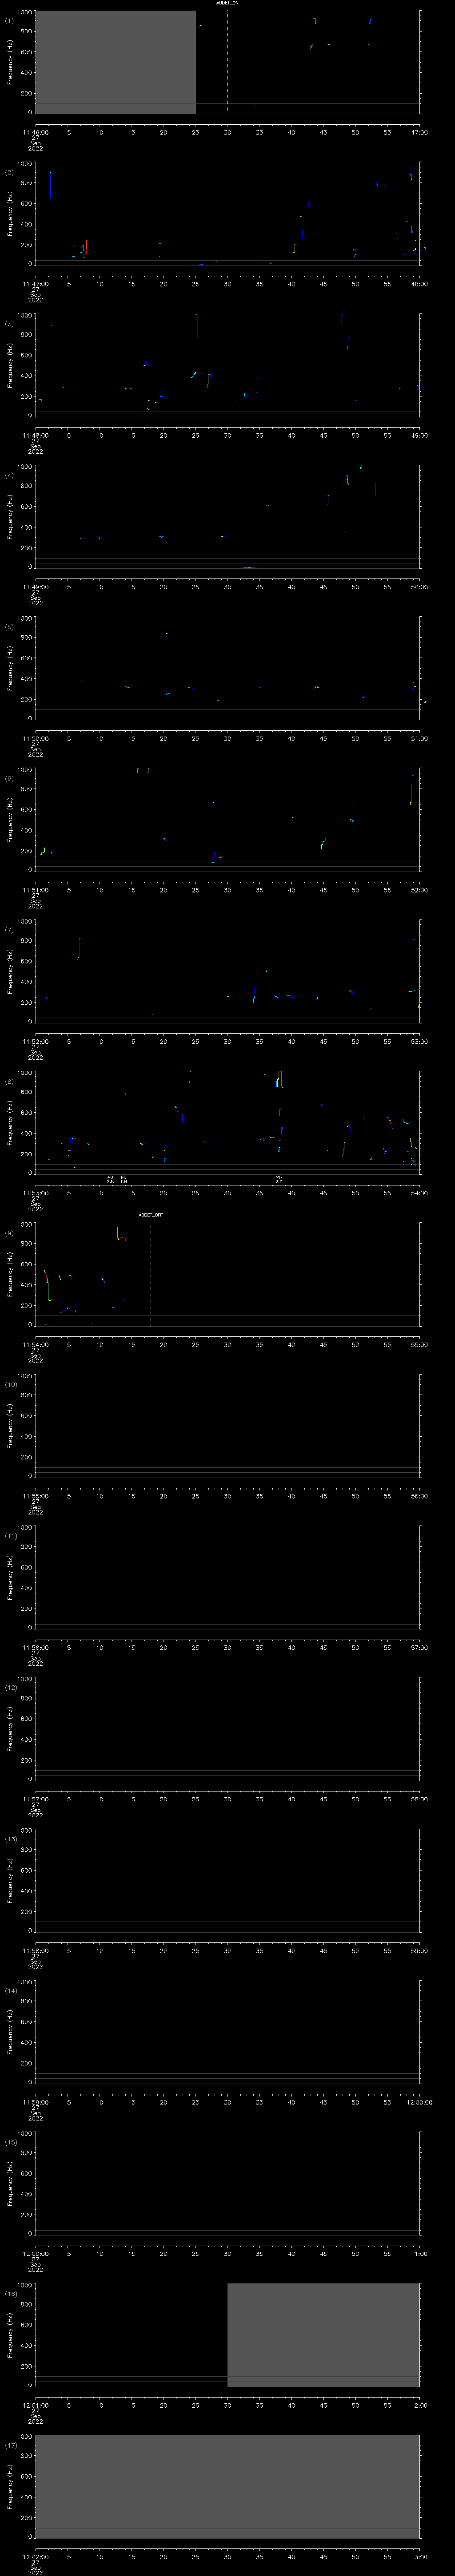Click the 30-second tick label under panel 12
Screen dimensions: 455x2576
tap(227, 1798)
